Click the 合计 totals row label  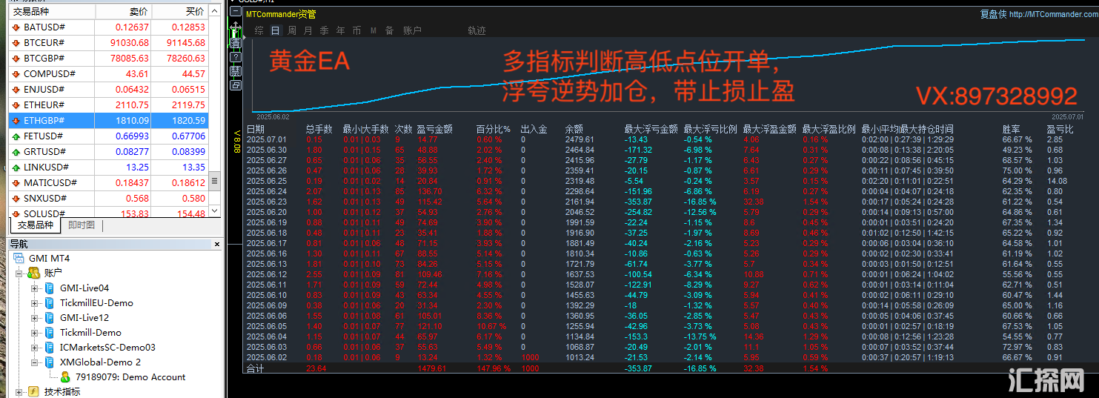click(x=254, y=368)
